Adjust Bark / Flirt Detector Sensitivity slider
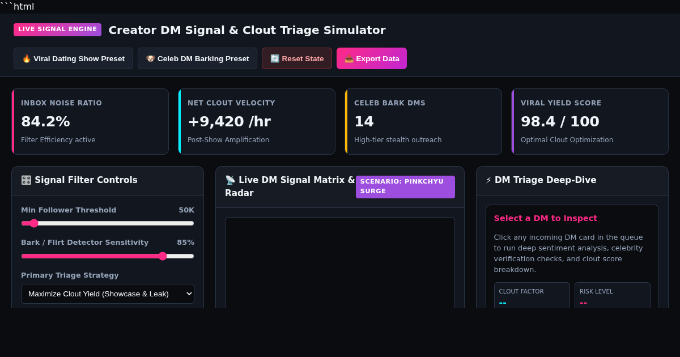The width and height of the screenshot is (680, 357). [x=108, y=256]
